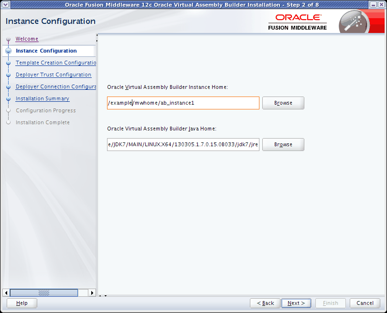Click the navigation pane horizontal scrollbar thumb
Screen dimensions: 387x313
[44, 293]
